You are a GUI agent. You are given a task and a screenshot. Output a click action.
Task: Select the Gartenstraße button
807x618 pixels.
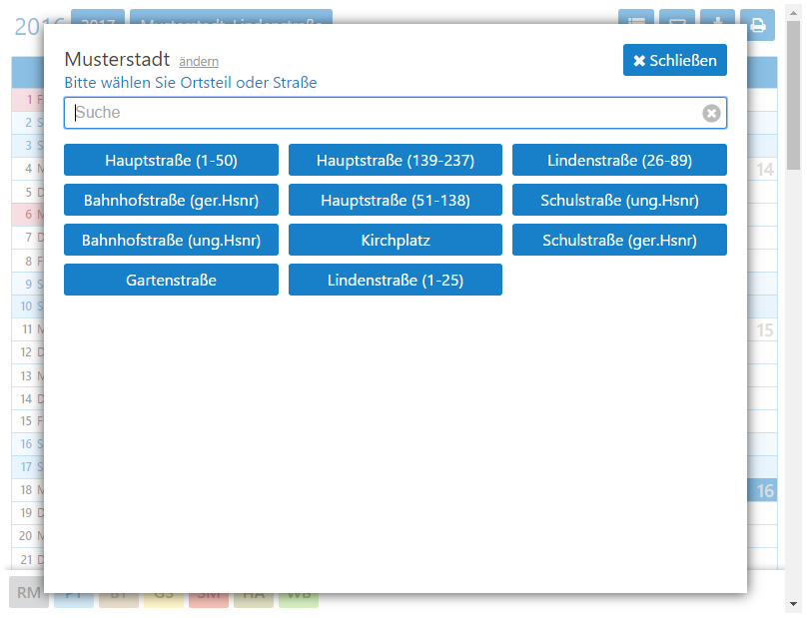(171, 280)
